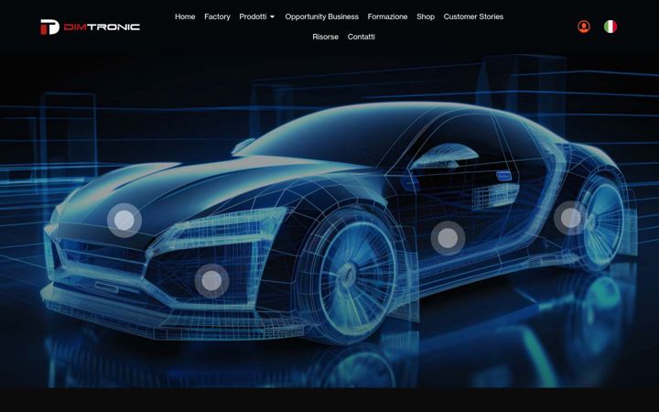Open Opportunity Business page
Screen dimensions: 659x412
(322, 16)
